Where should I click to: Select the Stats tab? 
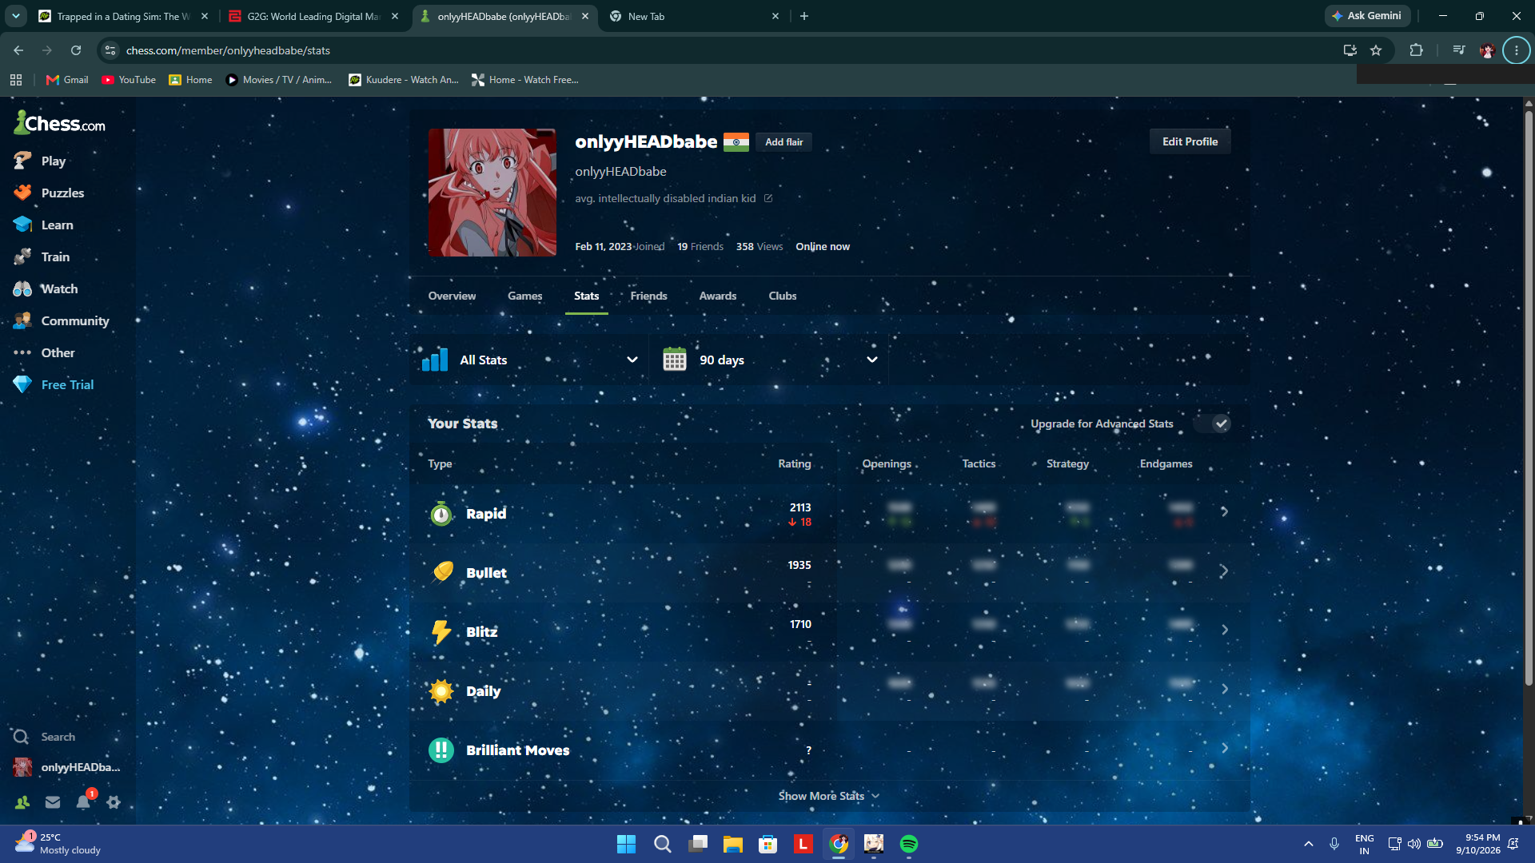point(586,296)
